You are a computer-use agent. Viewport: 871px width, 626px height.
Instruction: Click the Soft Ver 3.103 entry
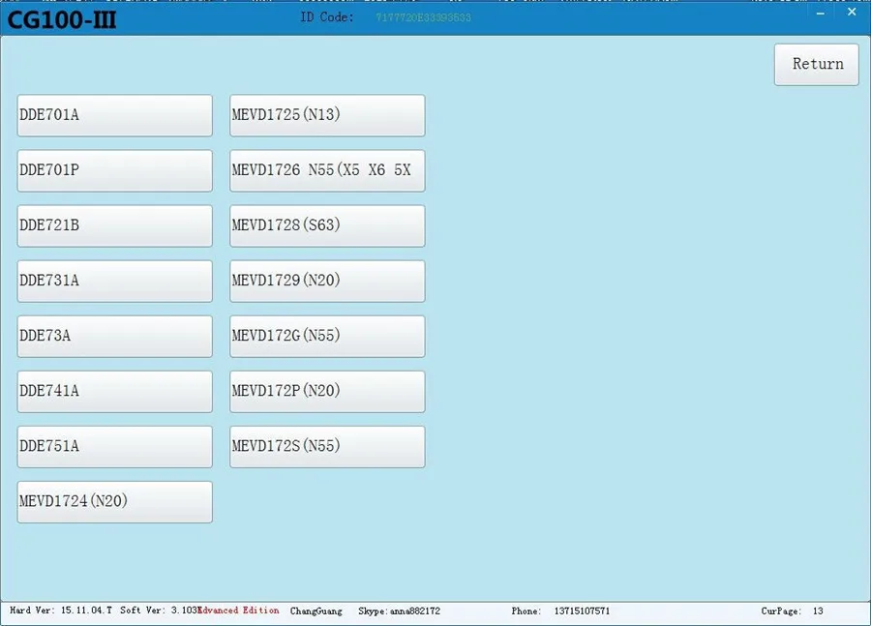(x=159, y=611)
